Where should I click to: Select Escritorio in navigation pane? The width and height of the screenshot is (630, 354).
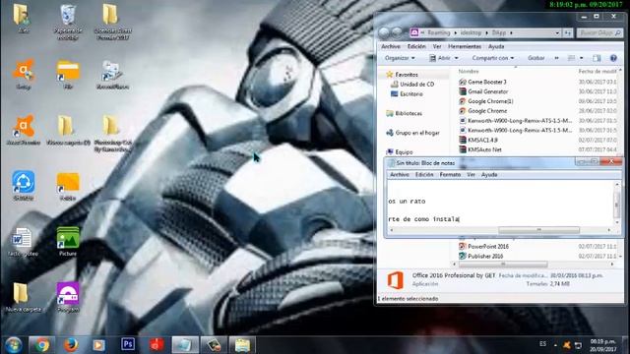point(408,94)
